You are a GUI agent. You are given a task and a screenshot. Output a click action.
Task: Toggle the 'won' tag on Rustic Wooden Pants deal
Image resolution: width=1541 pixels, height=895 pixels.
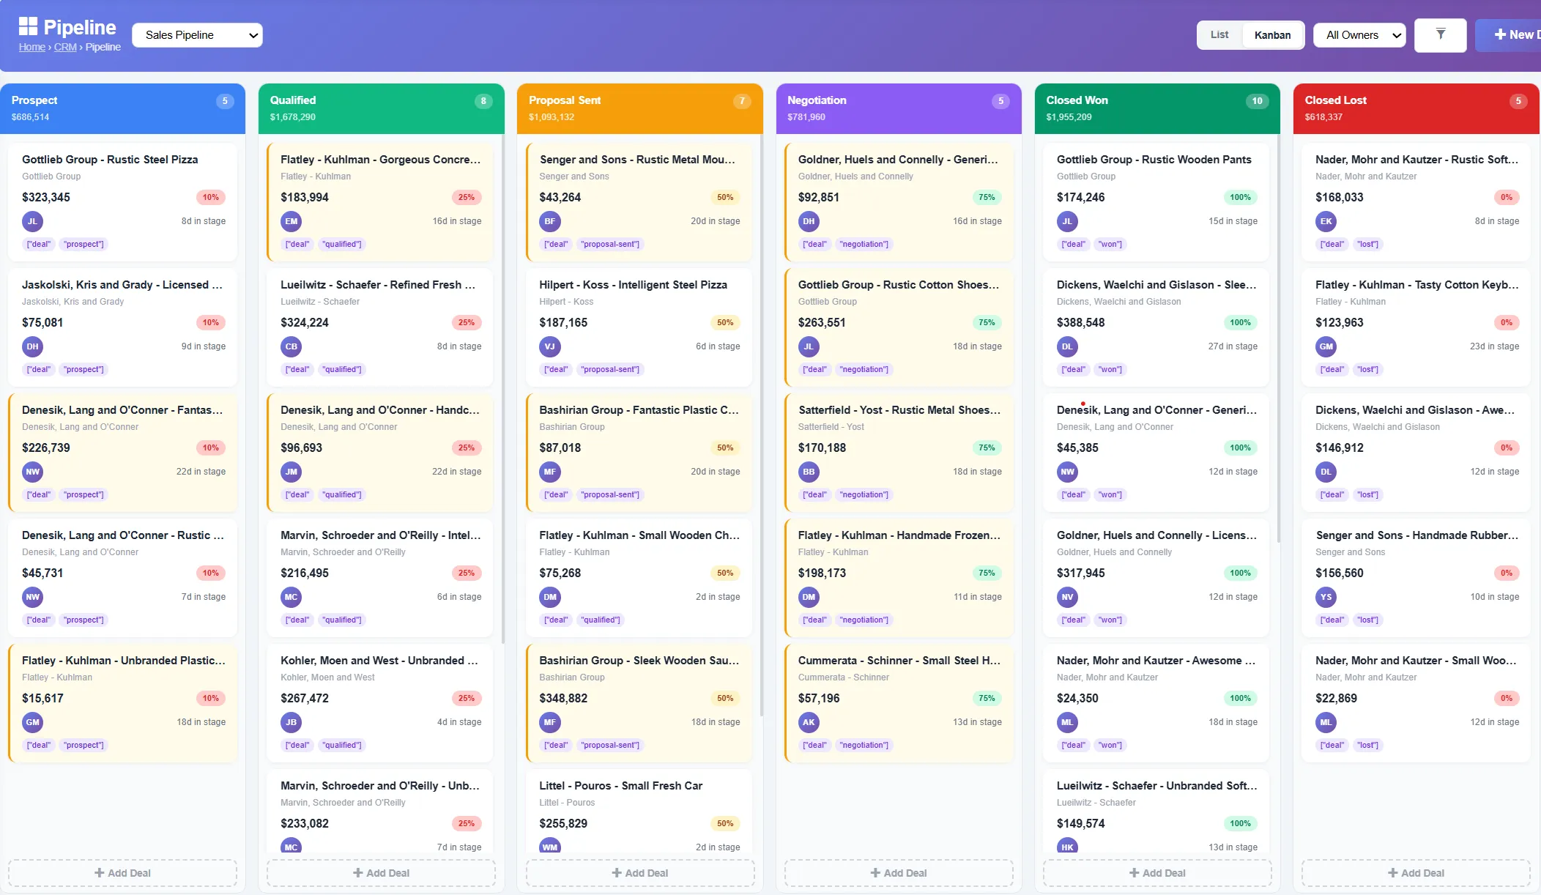[x=1110, y=244]
